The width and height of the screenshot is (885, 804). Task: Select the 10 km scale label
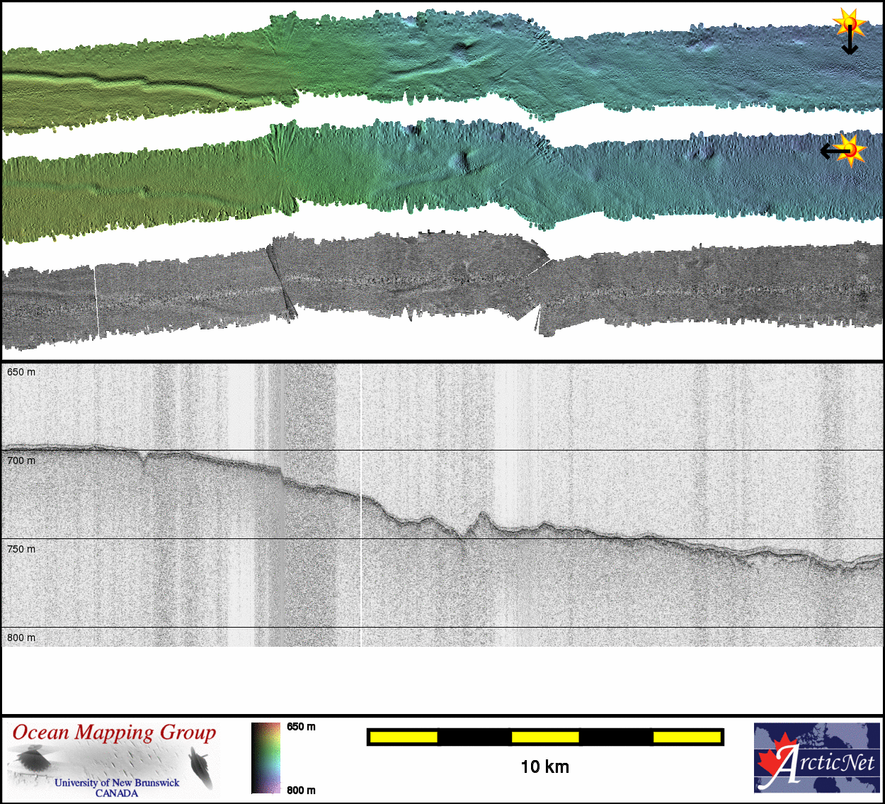pyautogui.click(x=544, y=766)
